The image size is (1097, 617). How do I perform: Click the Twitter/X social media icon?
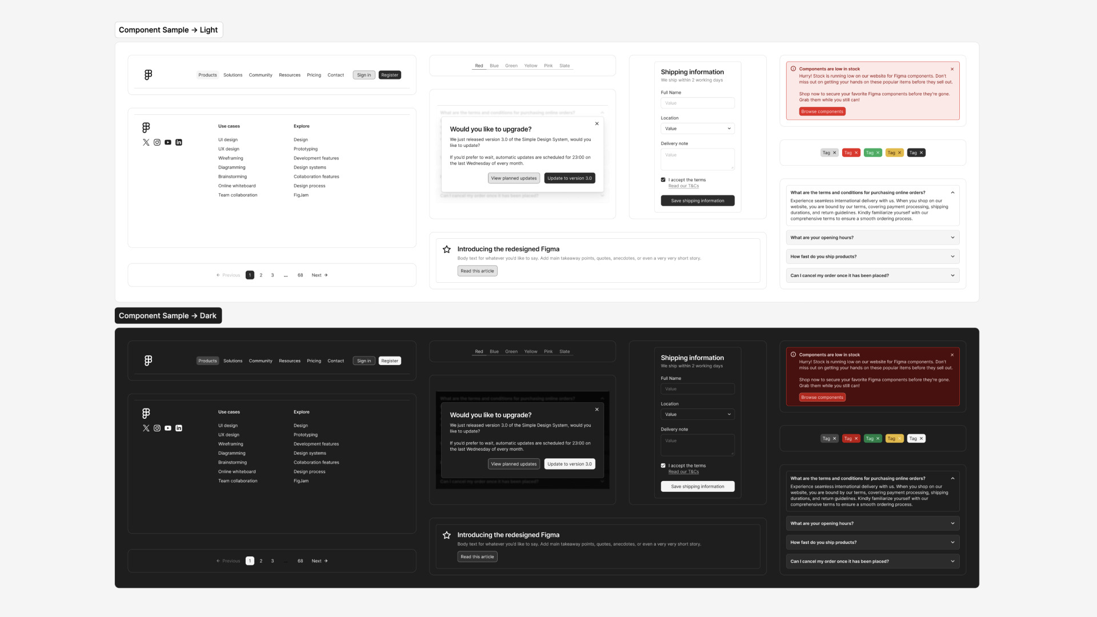coord(146,142)
